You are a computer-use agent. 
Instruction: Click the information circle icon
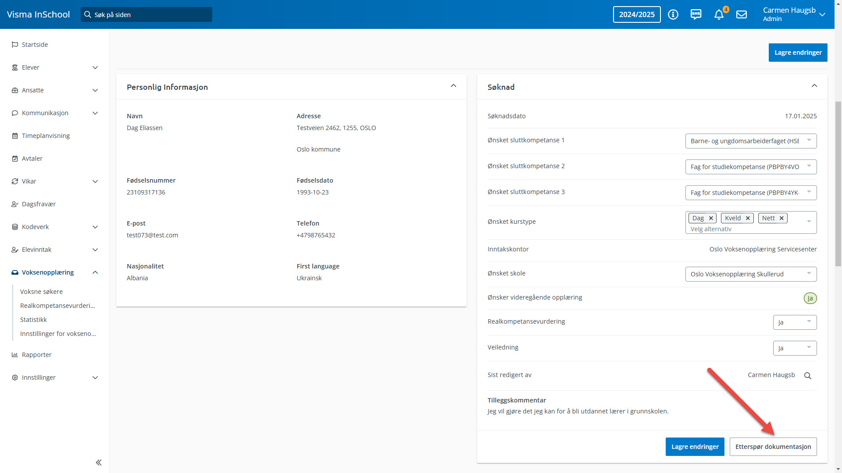673,14
